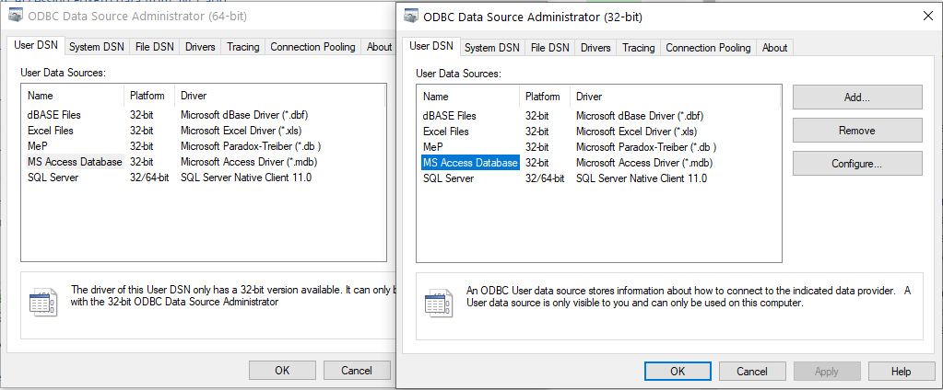
Task: Open the Connection Pooling tab in 32-bit window
Action: tap(708, 48)
